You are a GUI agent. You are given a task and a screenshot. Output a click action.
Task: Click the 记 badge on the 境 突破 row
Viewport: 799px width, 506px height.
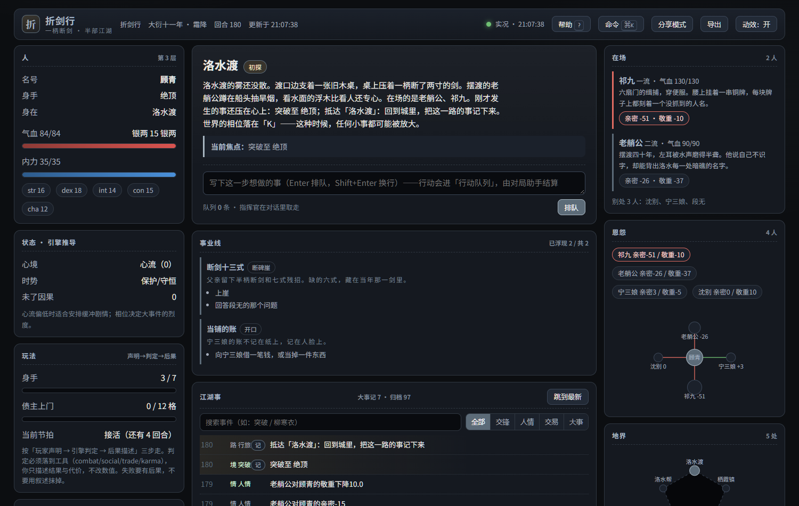(258, 465)
